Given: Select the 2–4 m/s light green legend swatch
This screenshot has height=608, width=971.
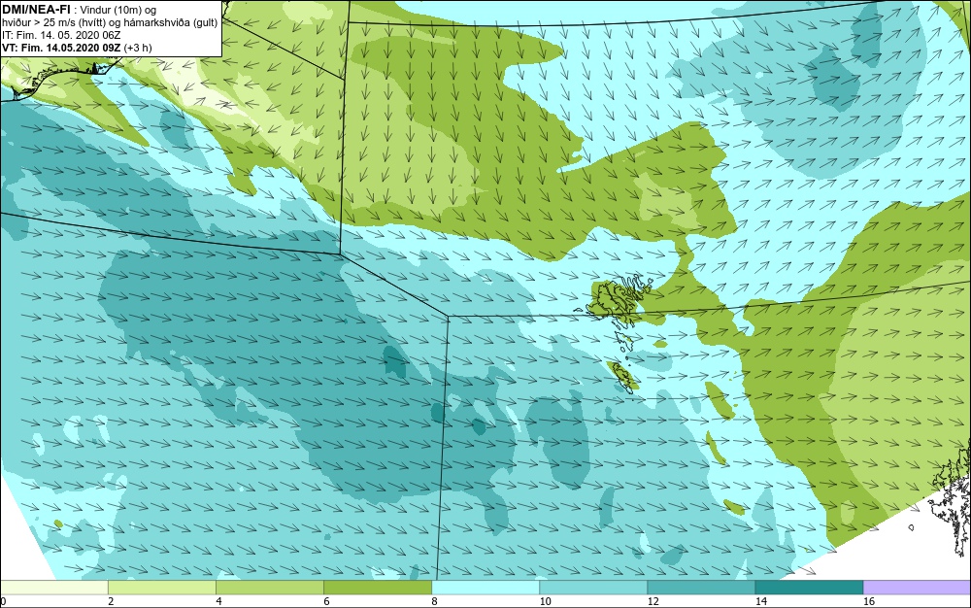Looking at the screenshot, I should (161, 587).
